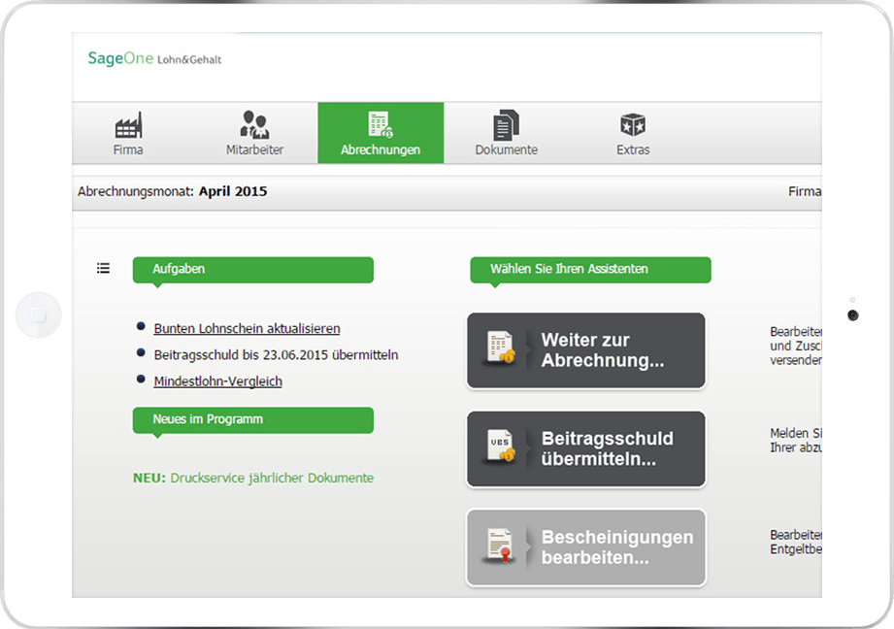This screenshot has height=629, width=894.
Task: Click UBS icon in Beitragsschuld übermitteln
Action: click(501, 448)
